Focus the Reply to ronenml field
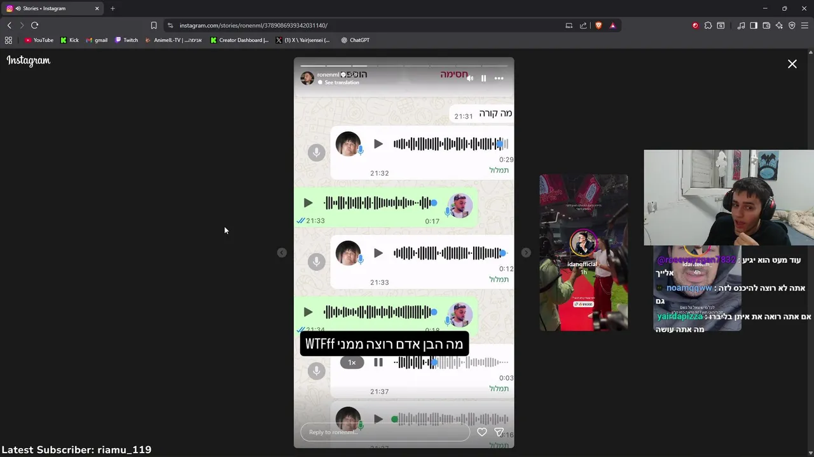 (x=385, y=432)
